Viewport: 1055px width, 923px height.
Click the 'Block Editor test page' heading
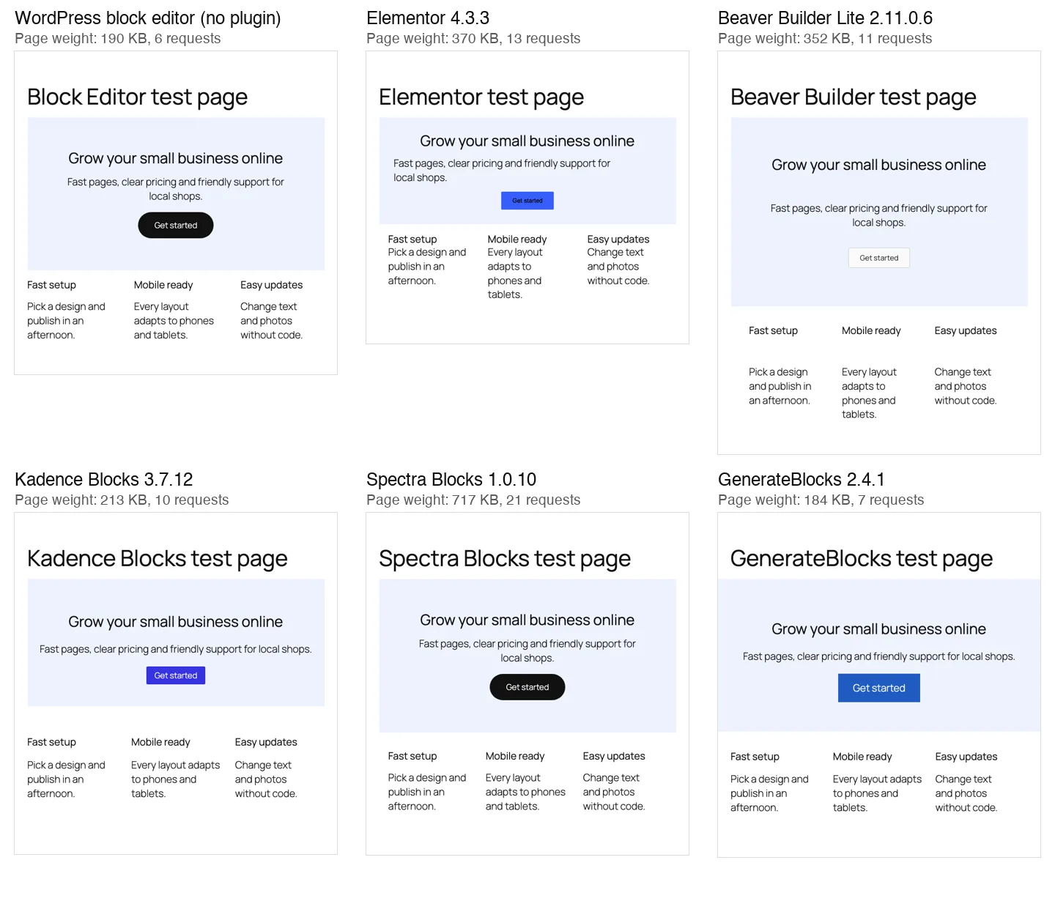pyautogui.click(x=138, y=97)
